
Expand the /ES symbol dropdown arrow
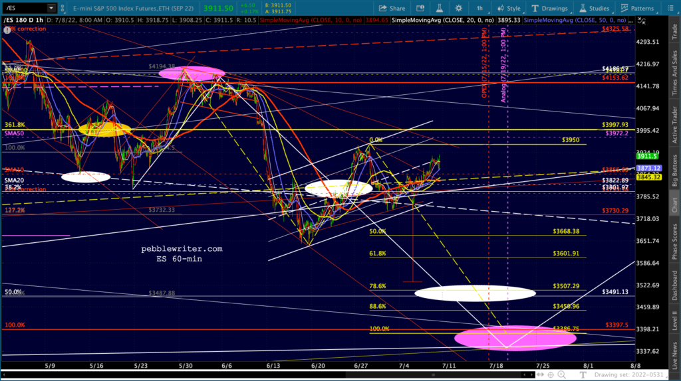pyautogui.click(x=51, y=8)
